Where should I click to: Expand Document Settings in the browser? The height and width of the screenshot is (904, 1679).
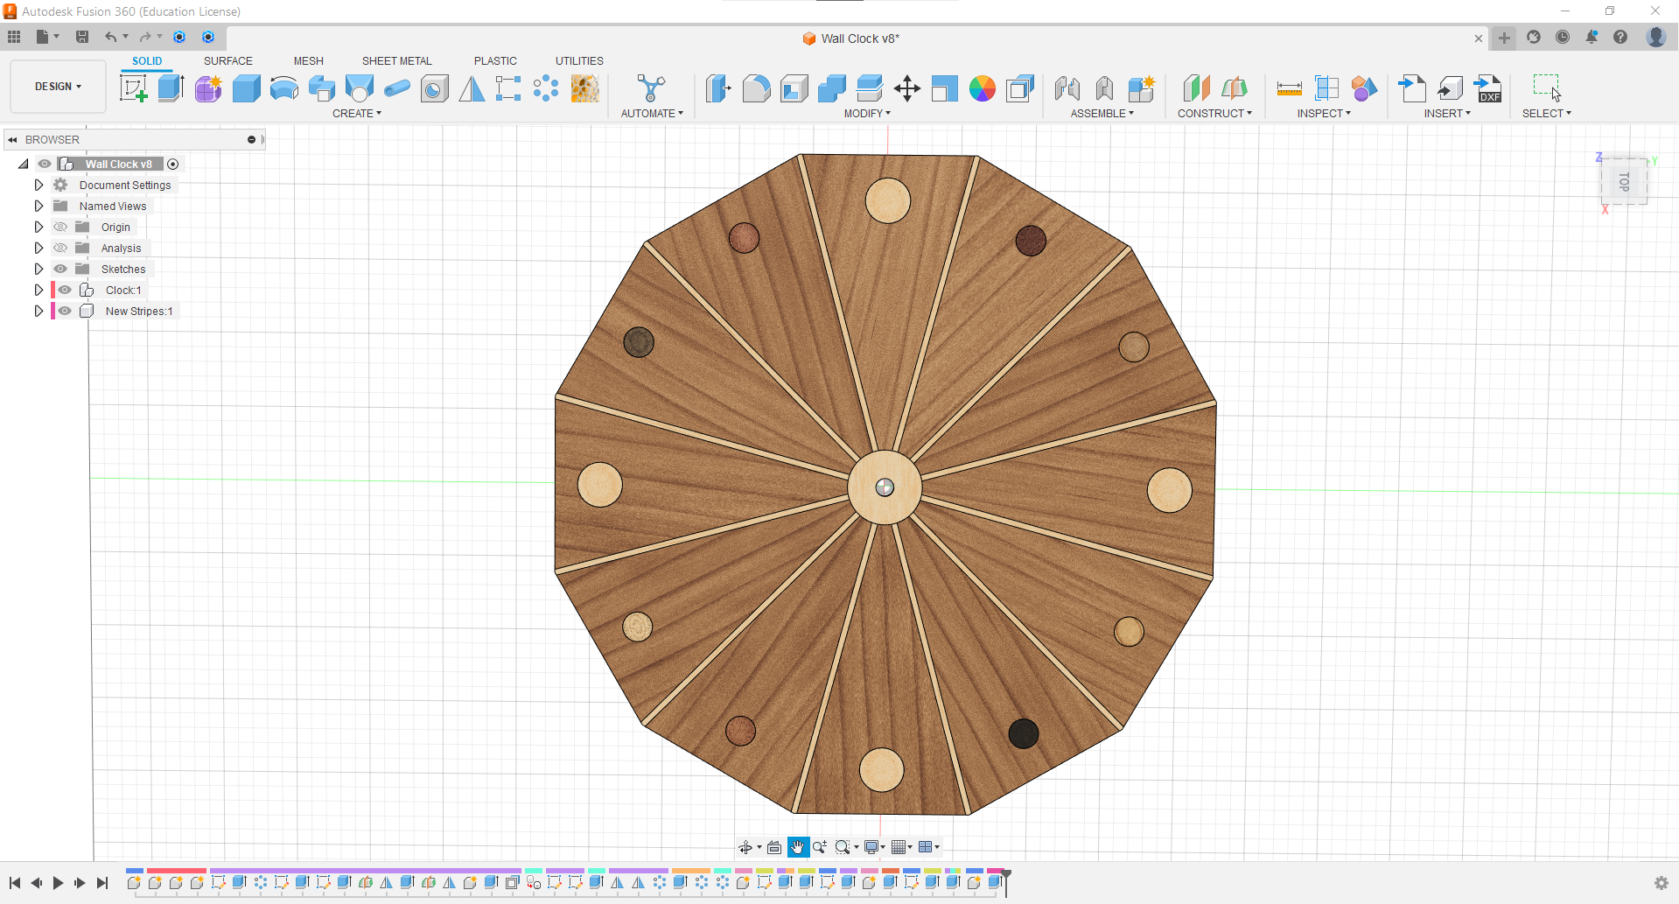click(38, 185)
